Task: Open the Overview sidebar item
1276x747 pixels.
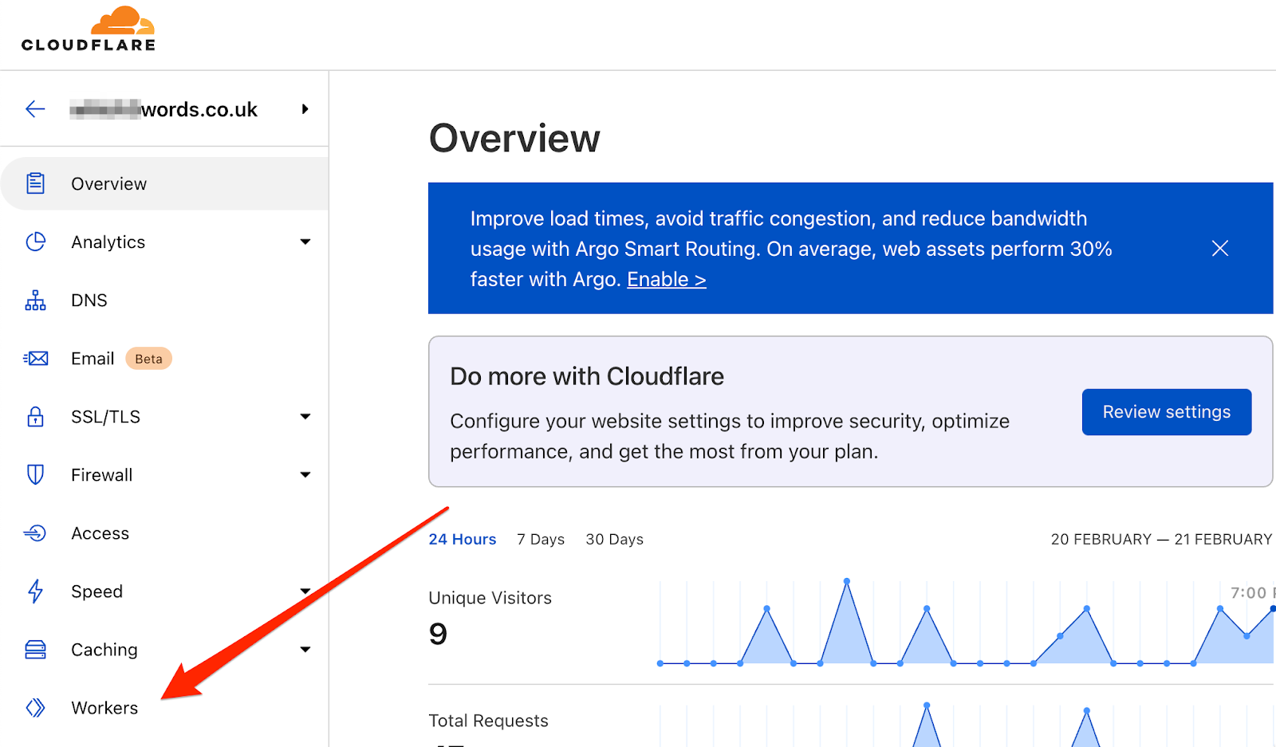Action: click(164, 183)
